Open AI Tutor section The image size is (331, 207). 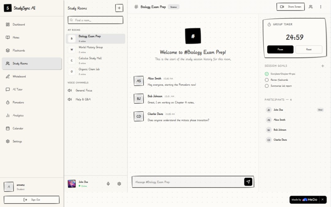(x=32, y=89)
